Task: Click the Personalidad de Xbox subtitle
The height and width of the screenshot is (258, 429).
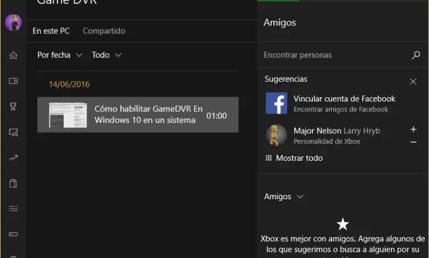Action: point(327,141)
